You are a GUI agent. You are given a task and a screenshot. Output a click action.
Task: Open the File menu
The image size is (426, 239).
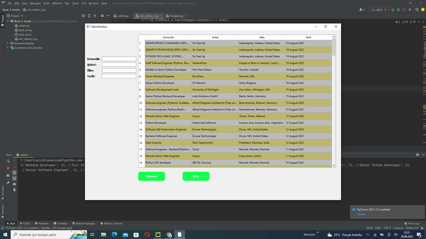point(10,3)
